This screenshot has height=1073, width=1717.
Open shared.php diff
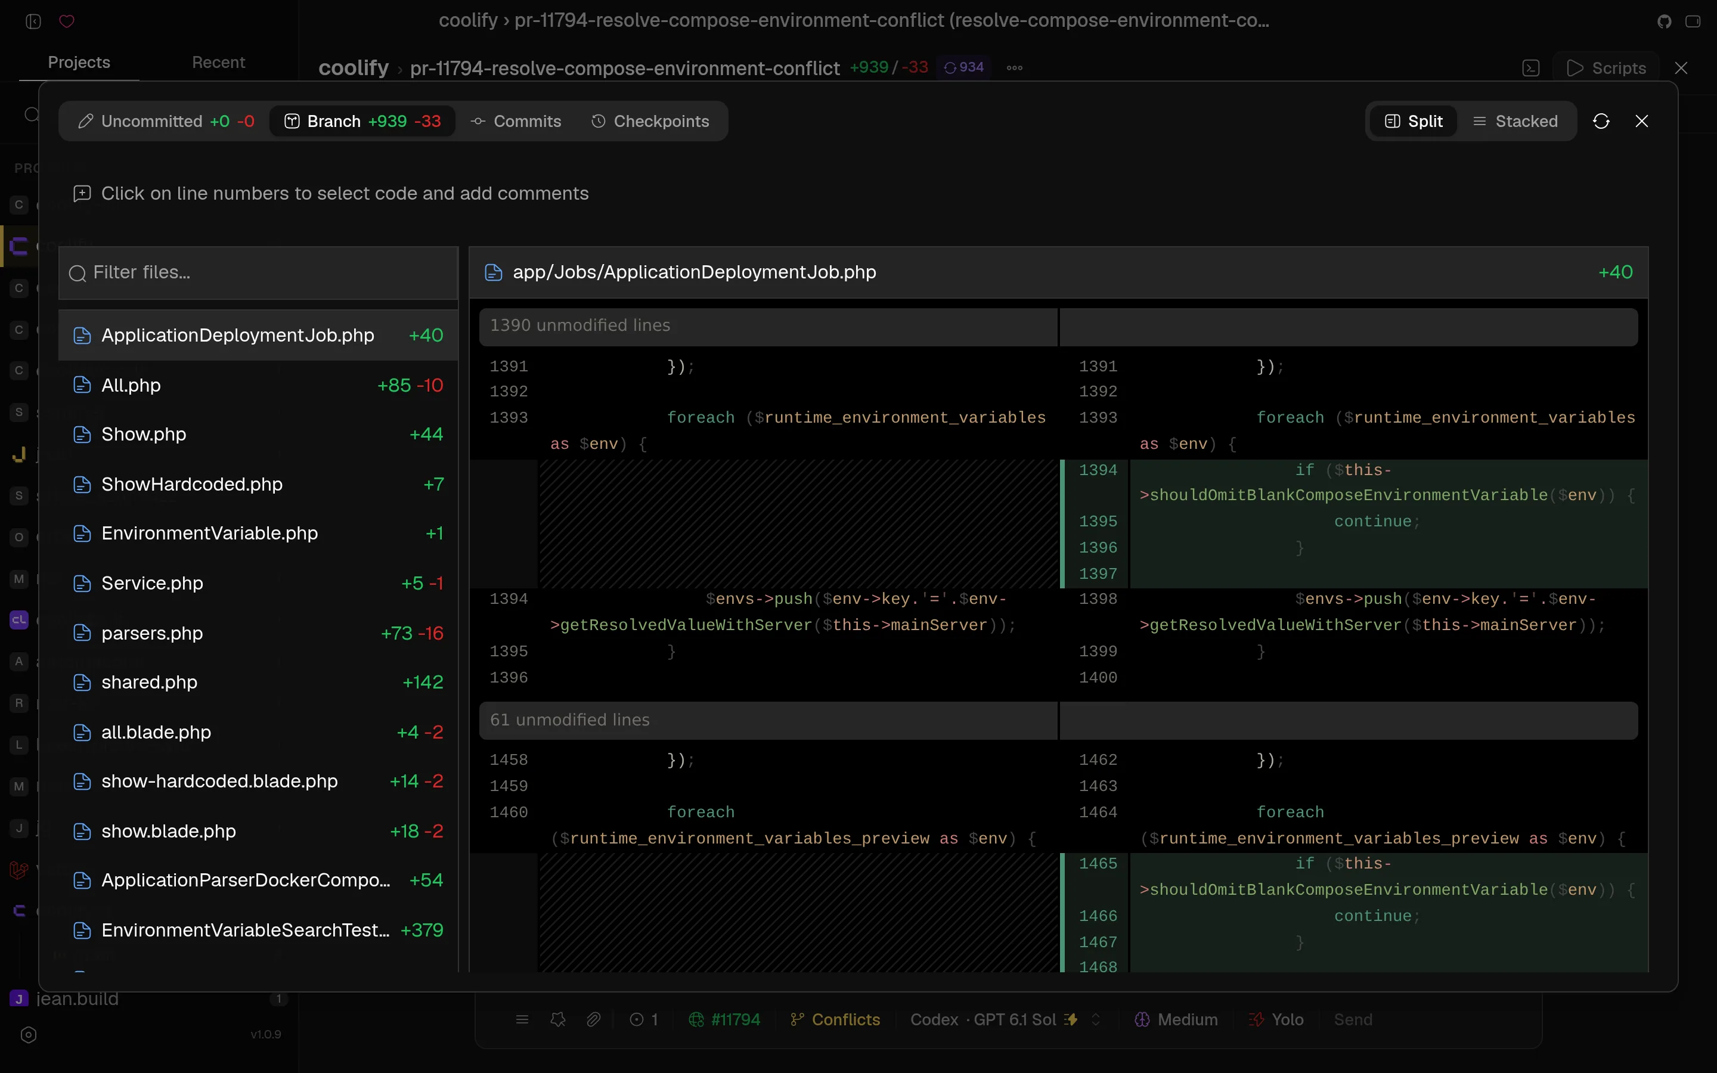click(x=258, y=682)
